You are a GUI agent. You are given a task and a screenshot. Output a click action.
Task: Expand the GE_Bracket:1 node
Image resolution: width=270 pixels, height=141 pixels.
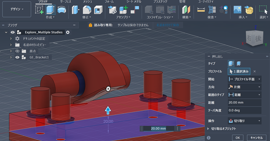pyautogui.click(x=11, y=57)
